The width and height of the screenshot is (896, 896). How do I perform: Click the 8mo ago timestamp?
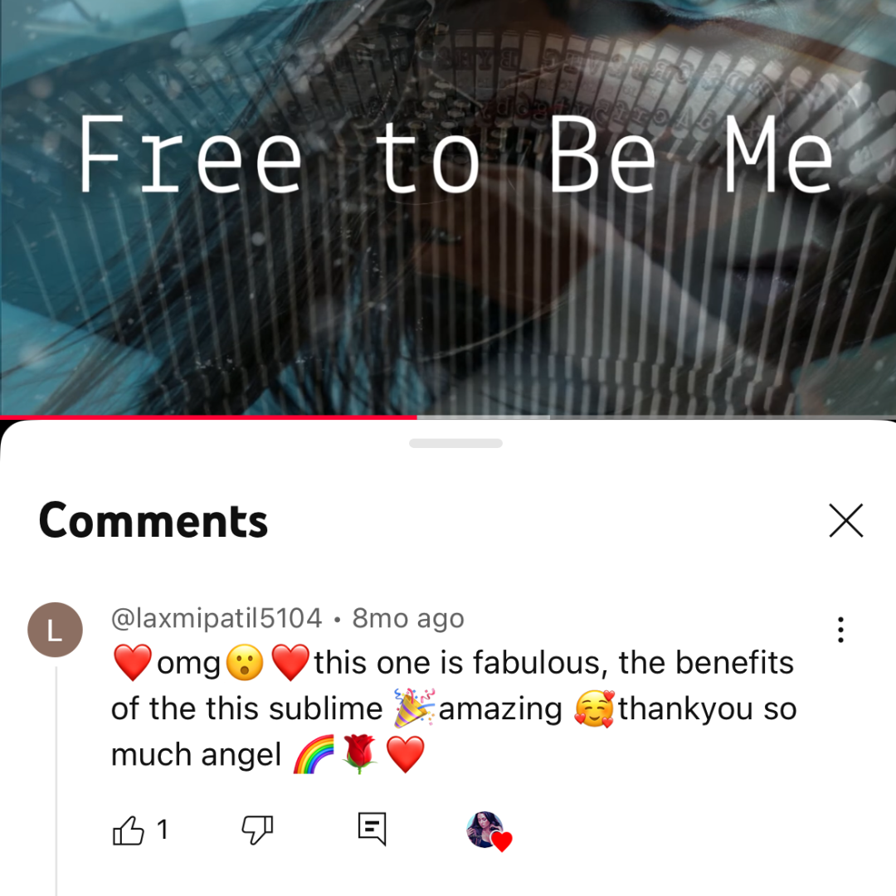click(408, 618)
